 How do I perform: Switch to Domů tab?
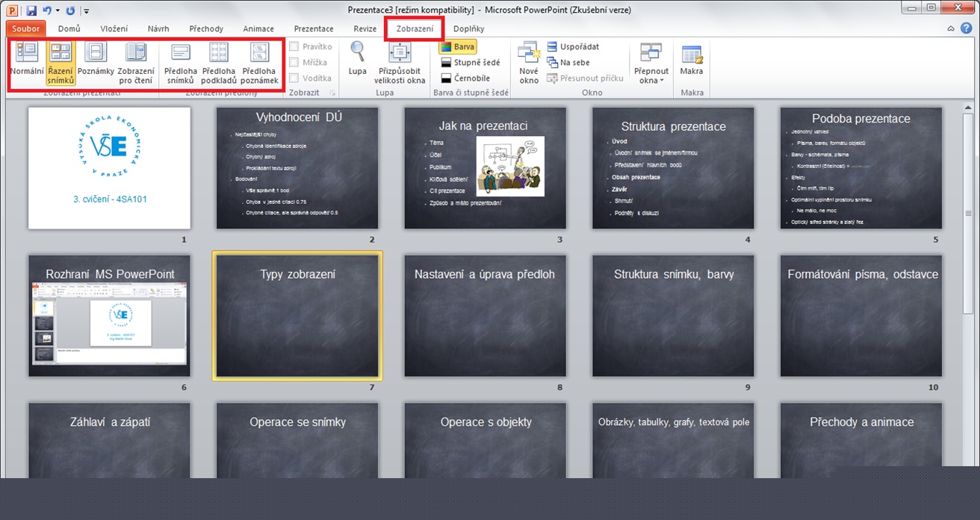[x=69, y=28]
